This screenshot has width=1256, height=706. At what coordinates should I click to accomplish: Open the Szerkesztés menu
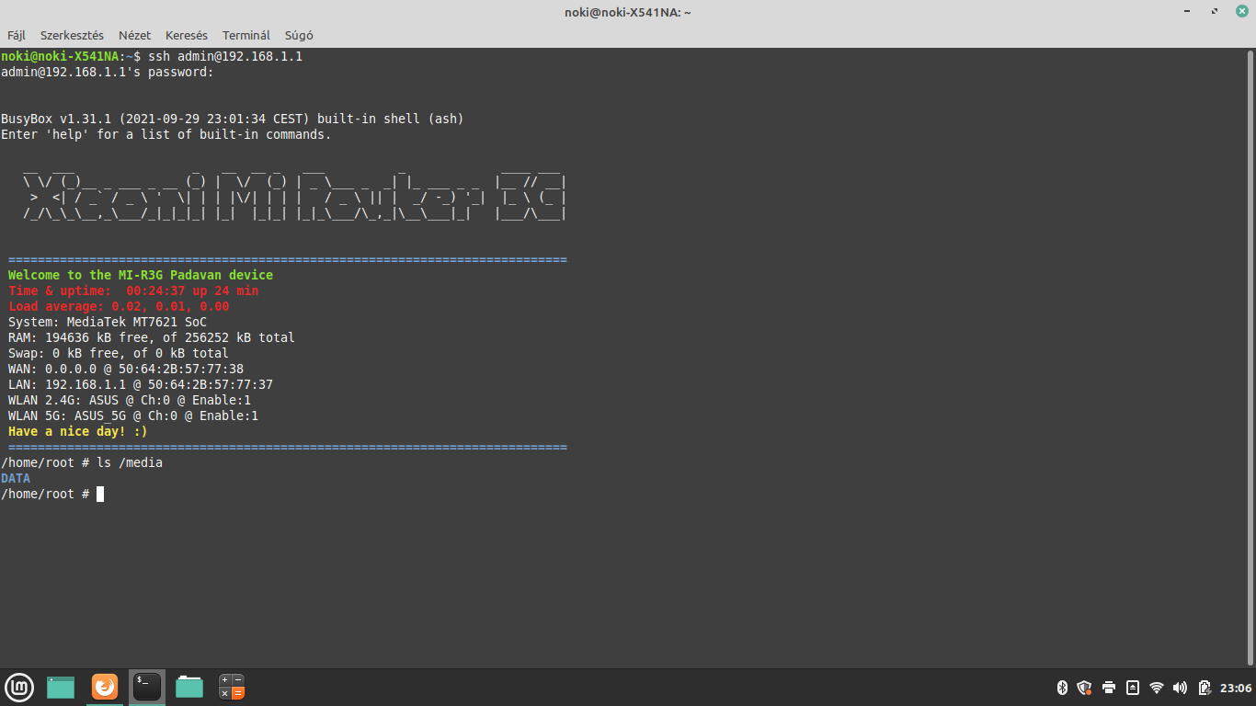pos(72,35)
